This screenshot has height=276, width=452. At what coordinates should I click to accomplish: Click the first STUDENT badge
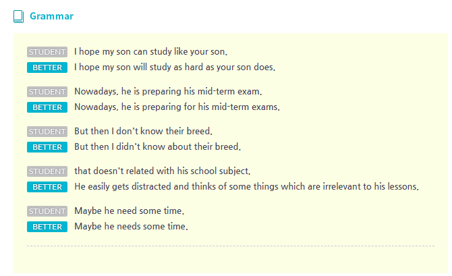tap(47, 52)
